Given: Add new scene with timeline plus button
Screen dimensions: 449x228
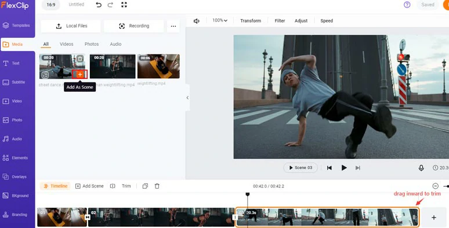Looking at the screenshot, I should [434, 218].
